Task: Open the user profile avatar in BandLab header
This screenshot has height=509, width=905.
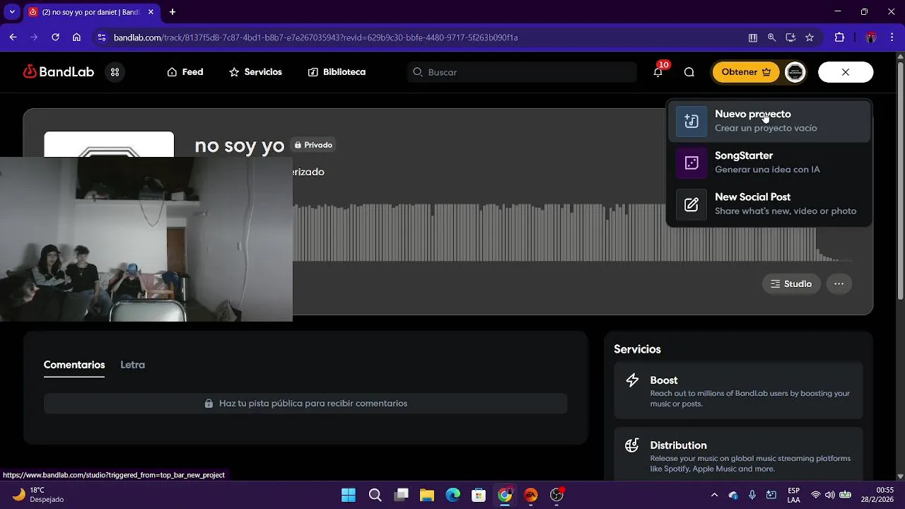Action: tap(795, 72)
